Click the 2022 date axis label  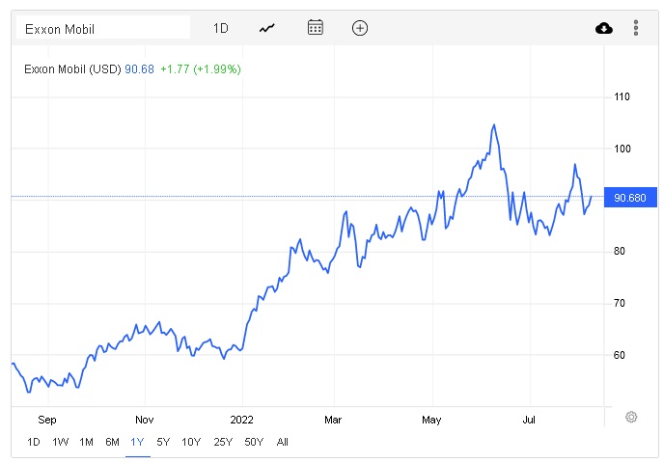point(241,420)
